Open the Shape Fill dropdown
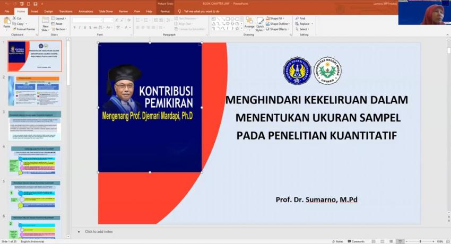This screenshot has width=451, height=244. (275, 18)
